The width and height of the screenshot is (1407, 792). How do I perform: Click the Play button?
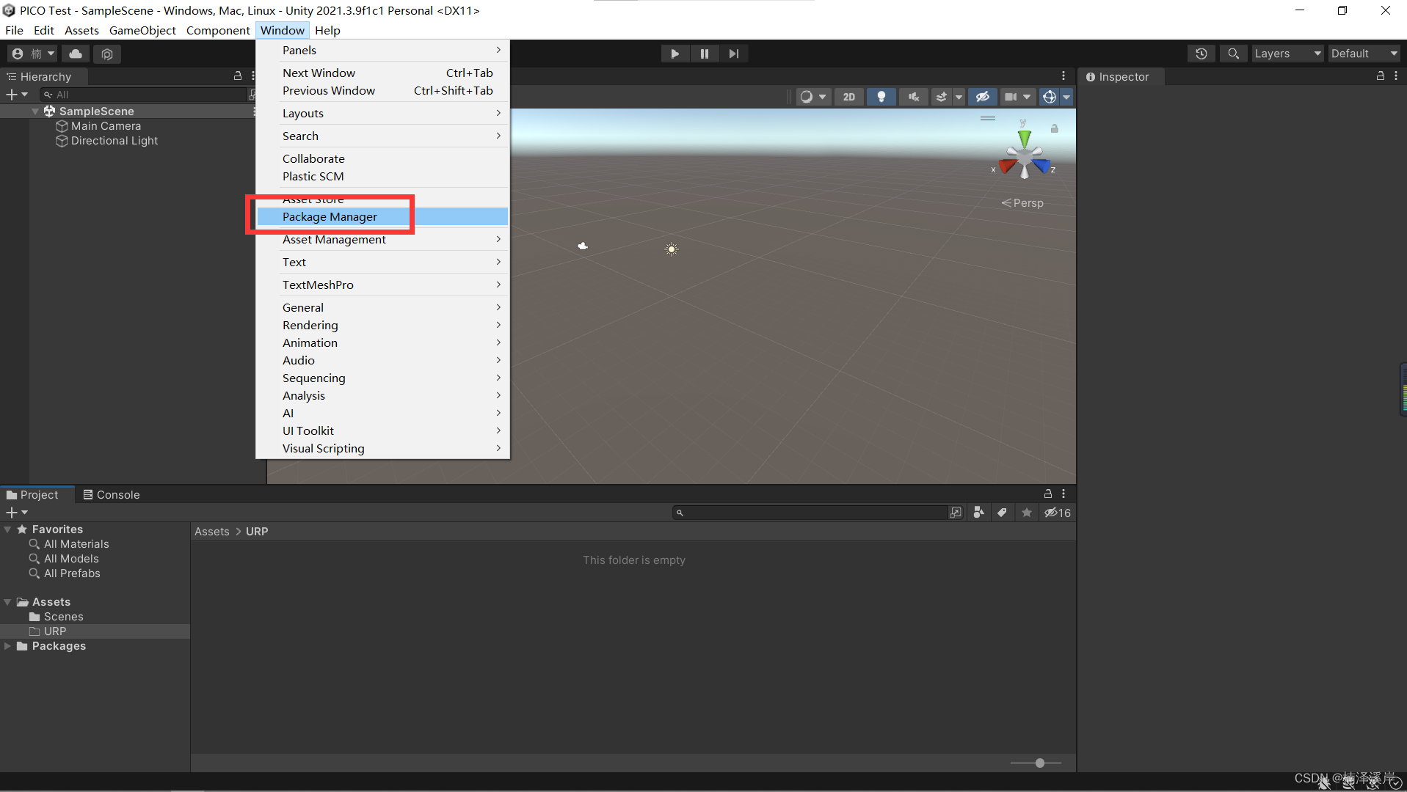click(675, 54)
